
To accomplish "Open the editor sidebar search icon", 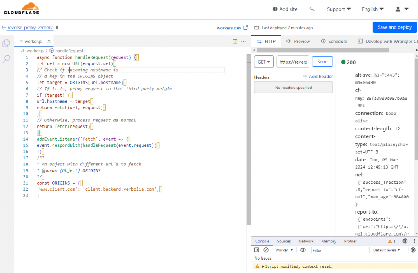I will 7,59.
